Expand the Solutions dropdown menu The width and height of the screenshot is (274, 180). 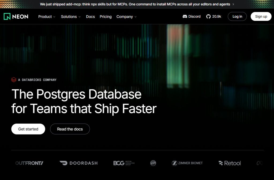[71, 17]
